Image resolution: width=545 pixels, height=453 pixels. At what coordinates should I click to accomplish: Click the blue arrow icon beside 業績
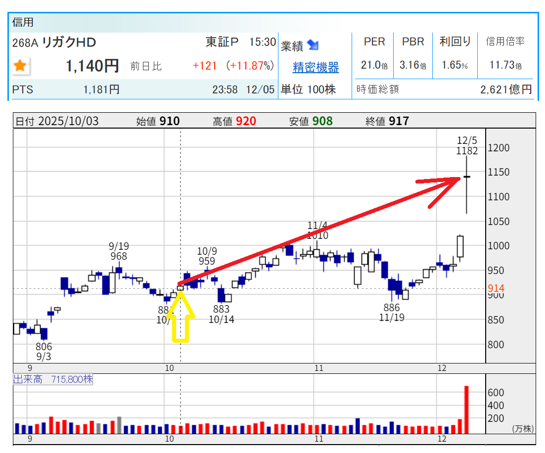[313, 45]
